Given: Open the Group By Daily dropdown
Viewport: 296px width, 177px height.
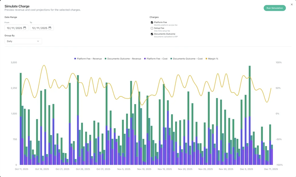Looking at the screenshot, I should [x=23, y=41].
